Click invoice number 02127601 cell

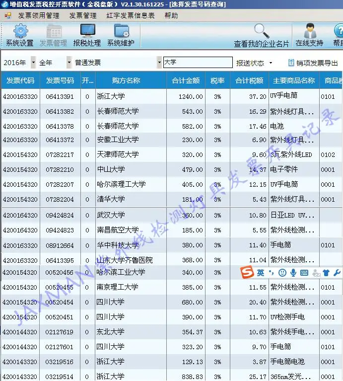(60, 347)
